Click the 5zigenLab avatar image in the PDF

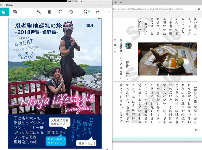pos(128,46)
